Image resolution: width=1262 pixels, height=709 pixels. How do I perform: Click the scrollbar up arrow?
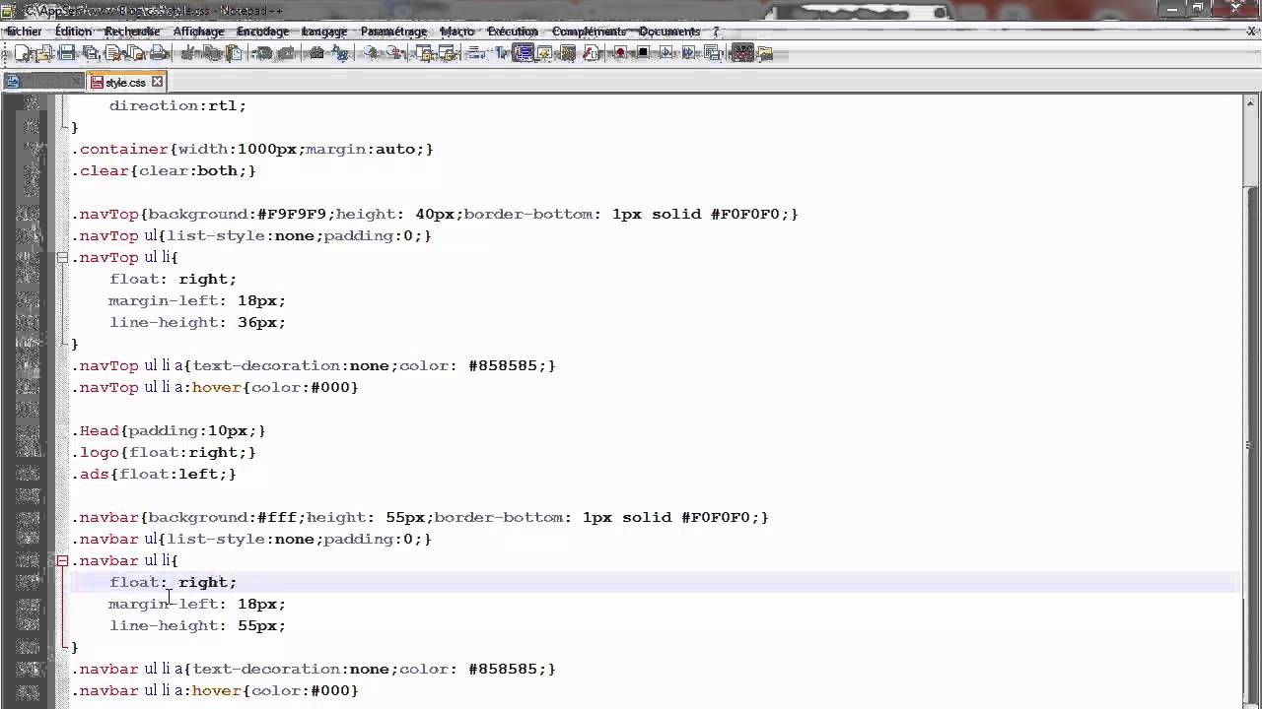1251,102
